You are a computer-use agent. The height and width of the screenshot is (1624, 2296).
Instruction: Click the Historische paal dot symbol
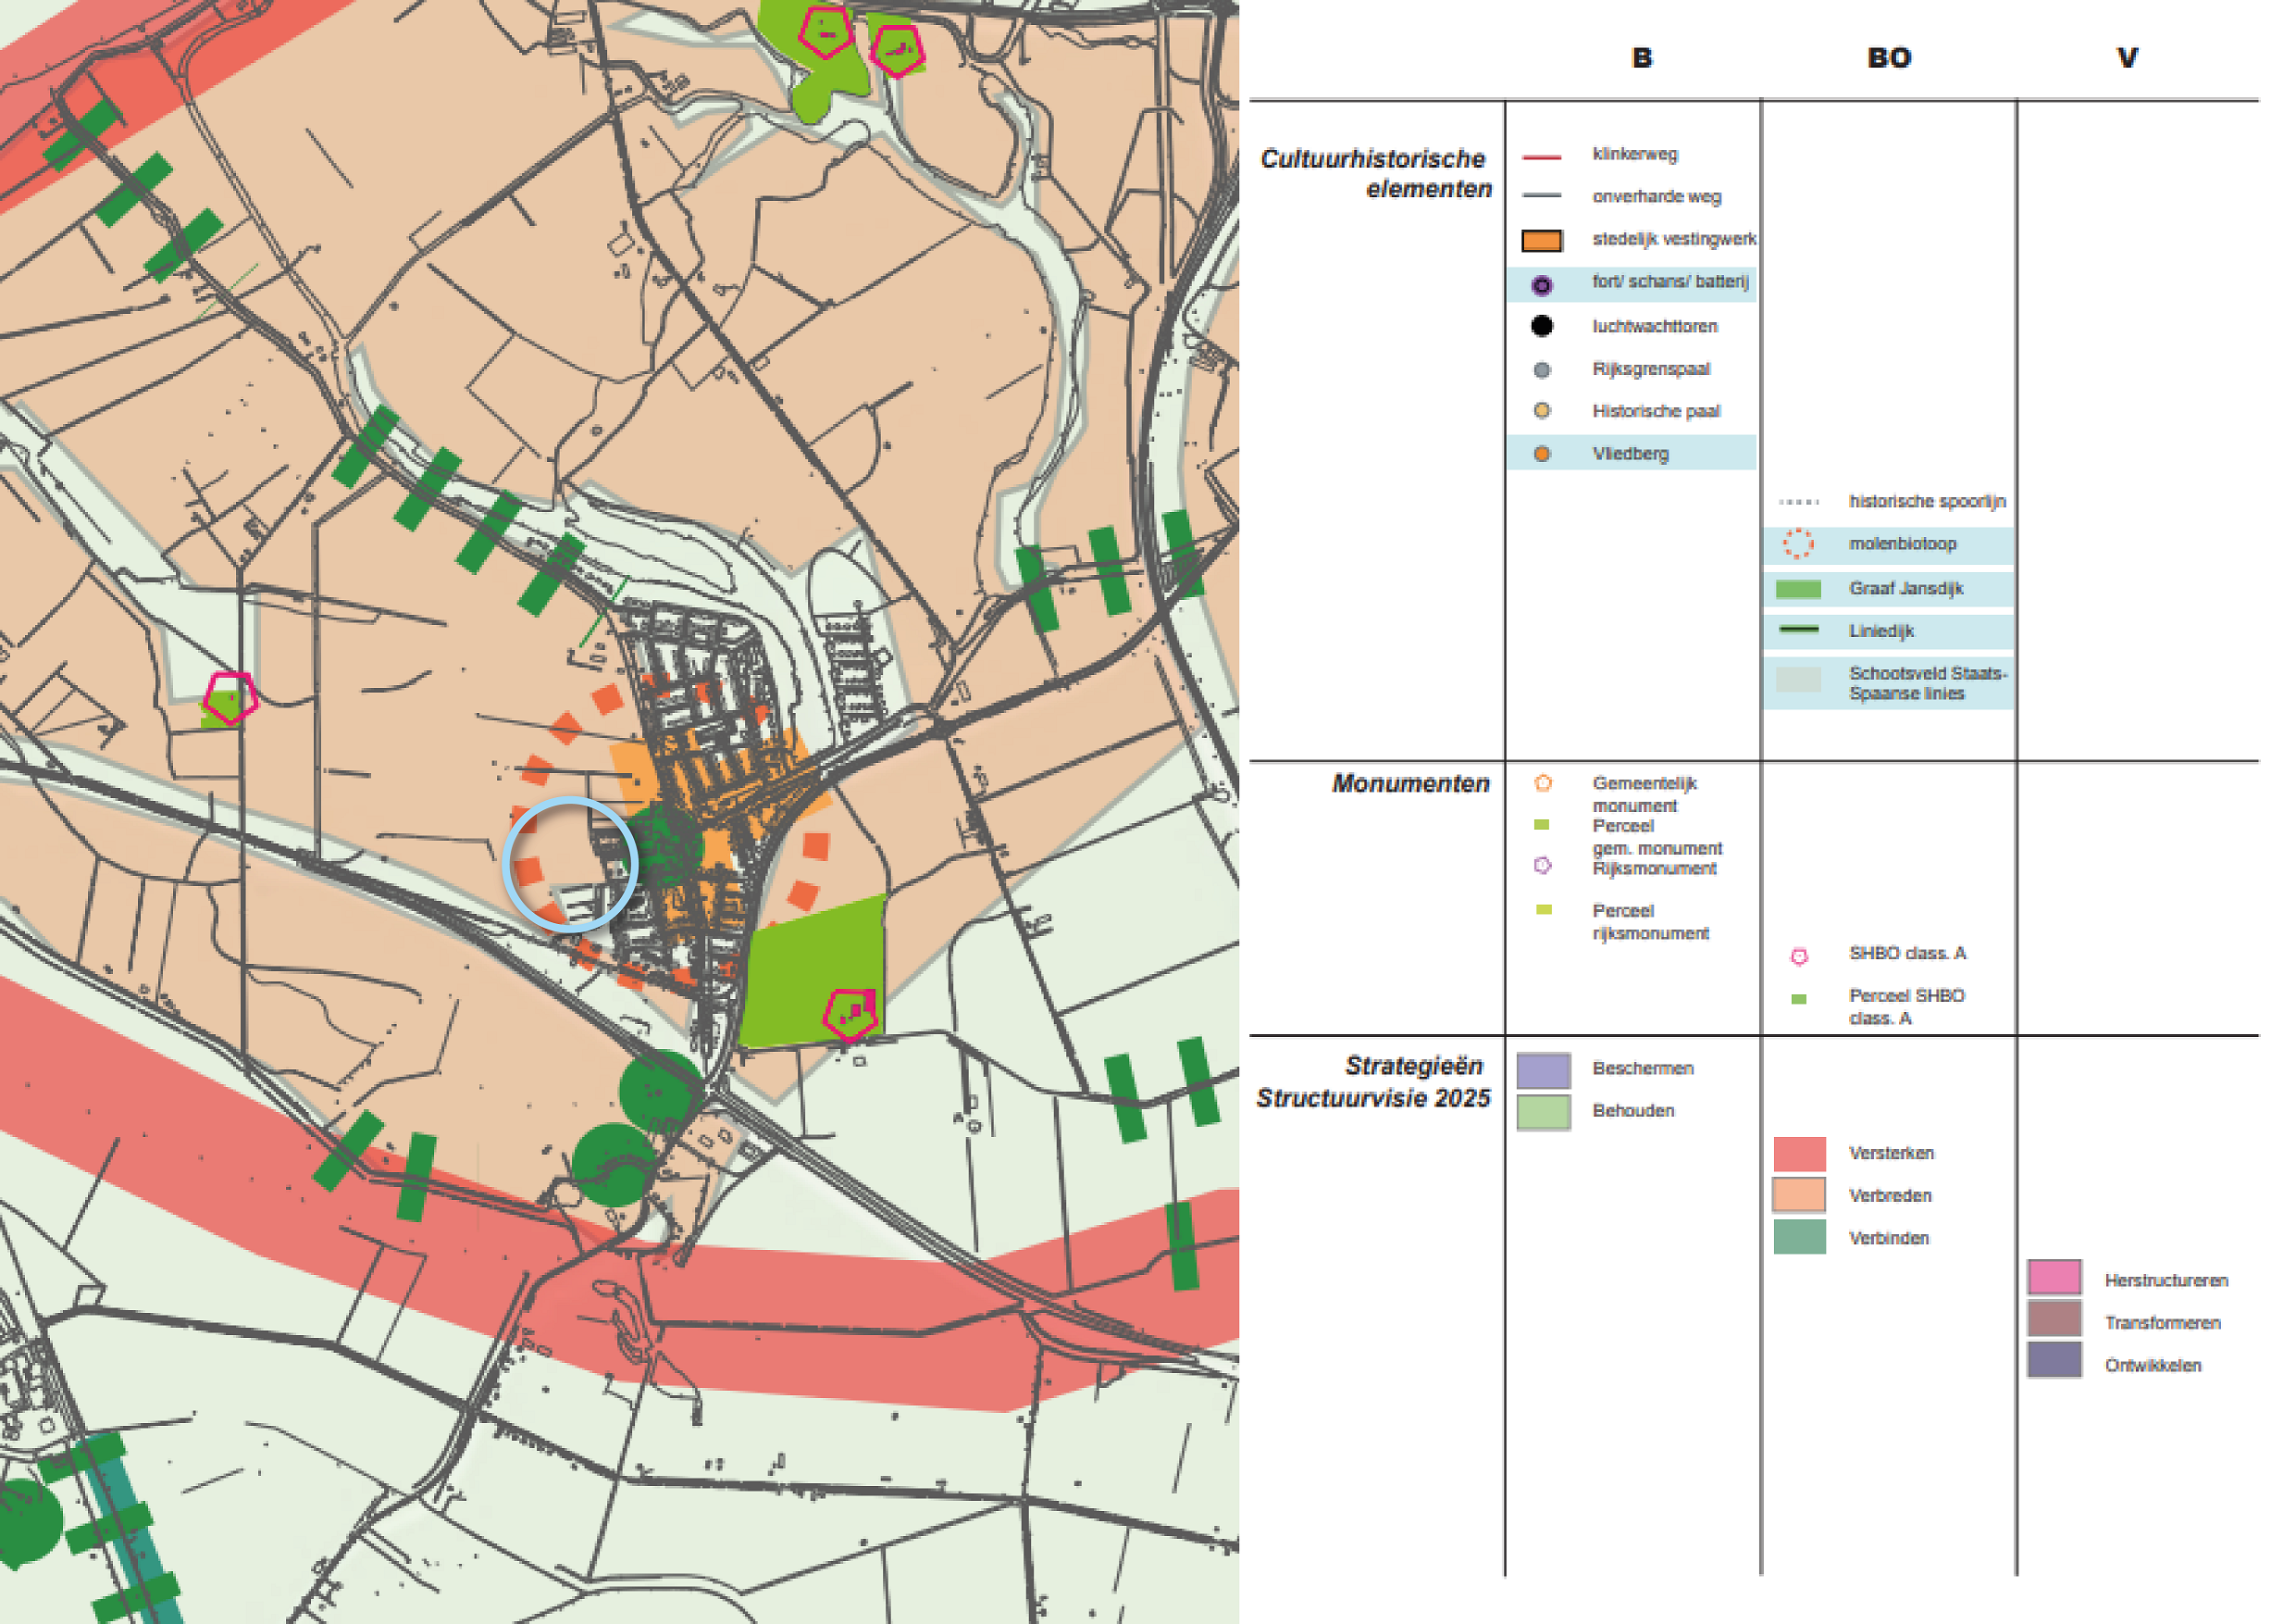click(1541, 411)
